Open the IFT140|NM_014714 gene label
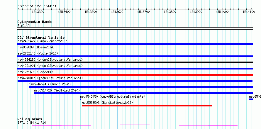This screenshot has height=129, width=261. [32, 123]
